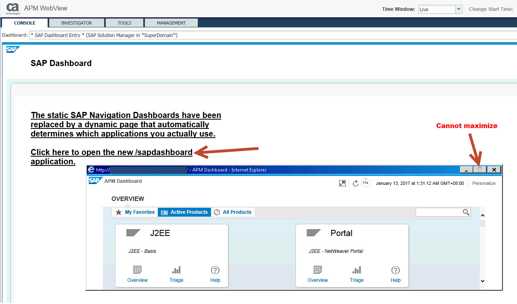Click the new /sapdashboard application link
This screenshot has width=517, height=304.
(x=111, y=157)
